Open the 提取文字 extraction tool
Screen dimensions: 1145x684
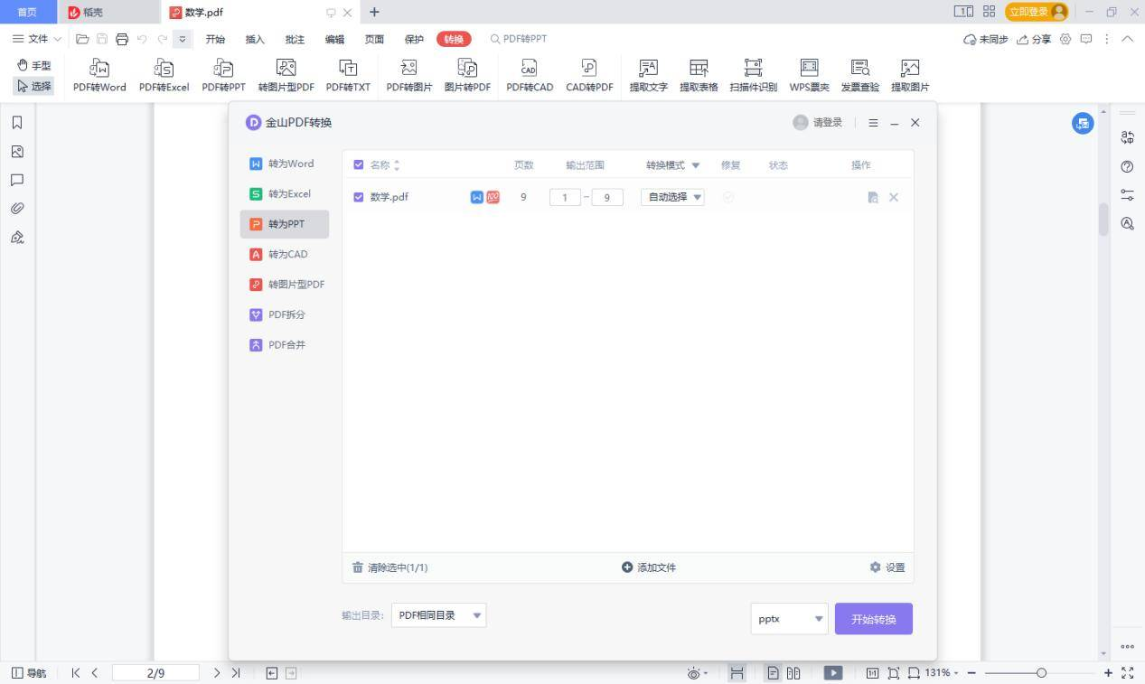coord(647,74)
